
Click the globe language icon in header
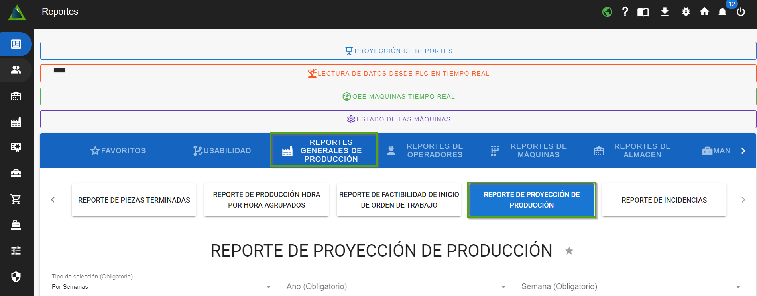607,12
